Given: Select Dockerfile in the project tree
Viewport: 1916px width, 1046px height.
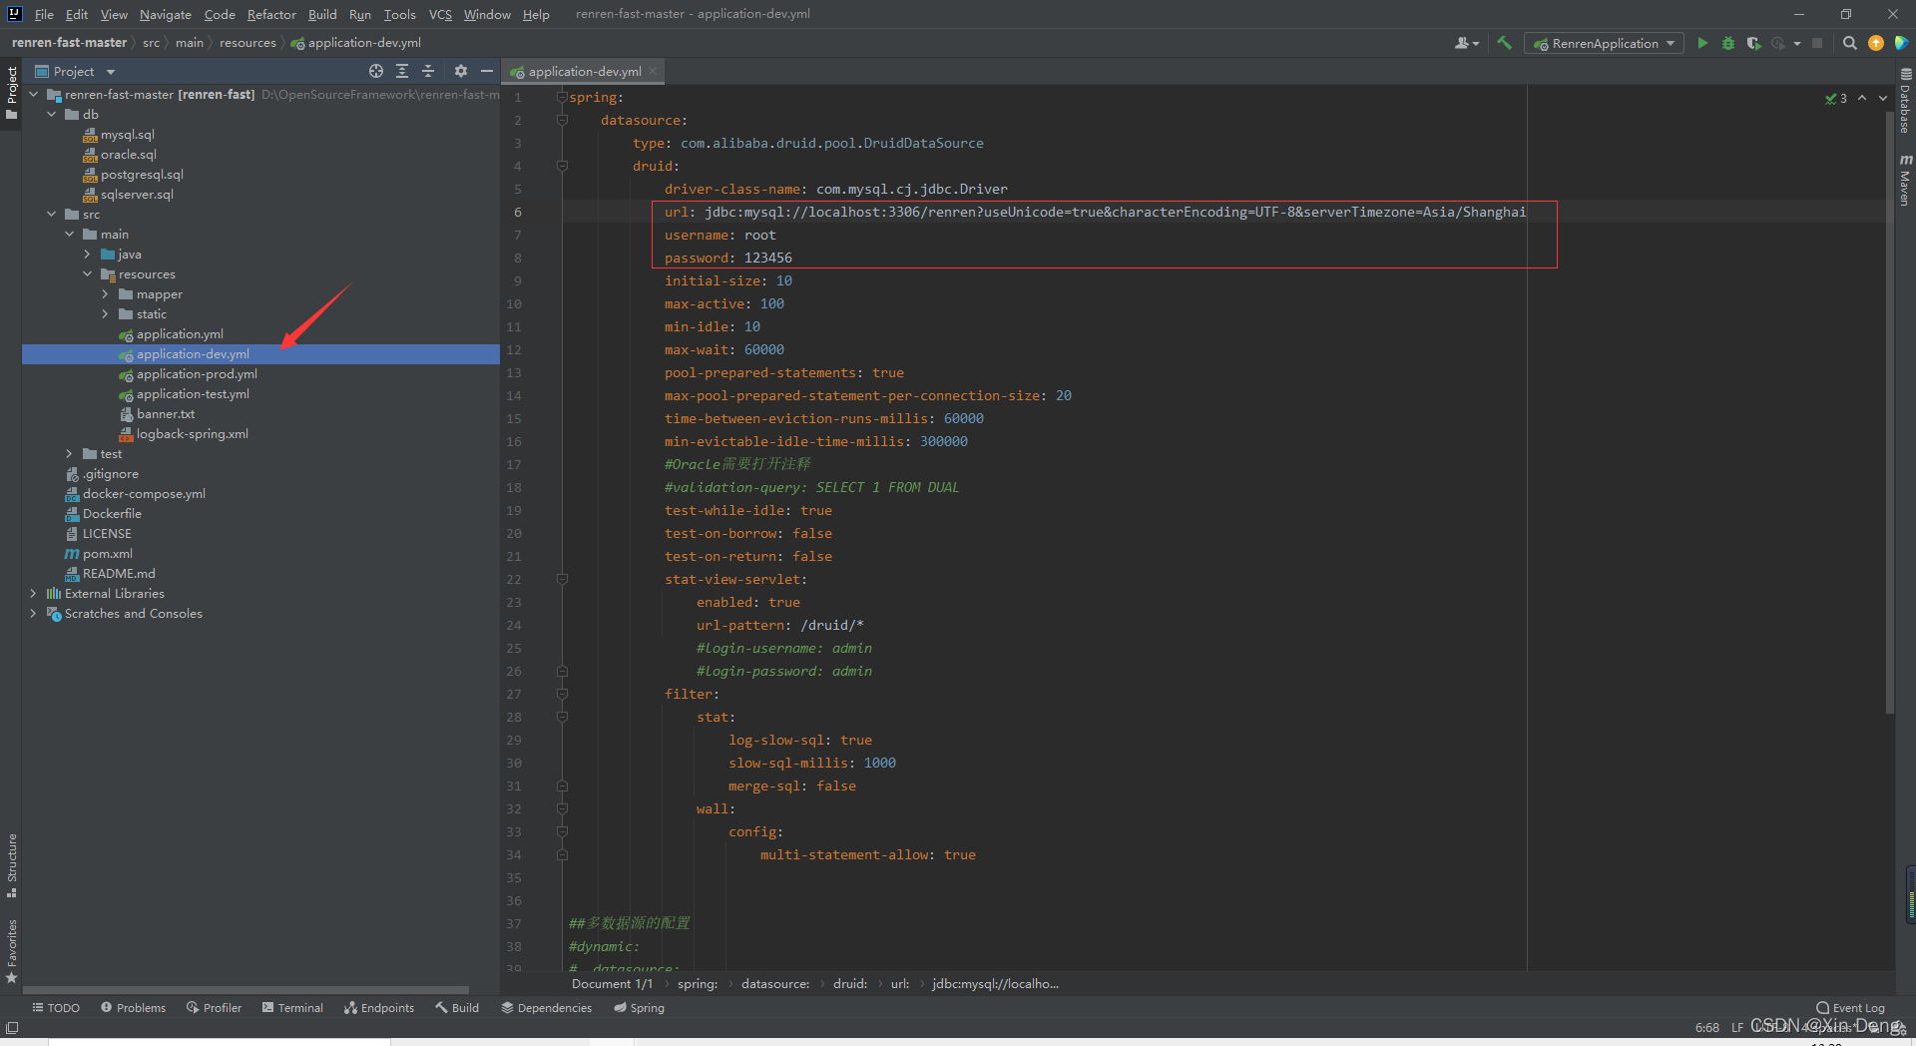Looking at the screenshot, I should (112, 514).
